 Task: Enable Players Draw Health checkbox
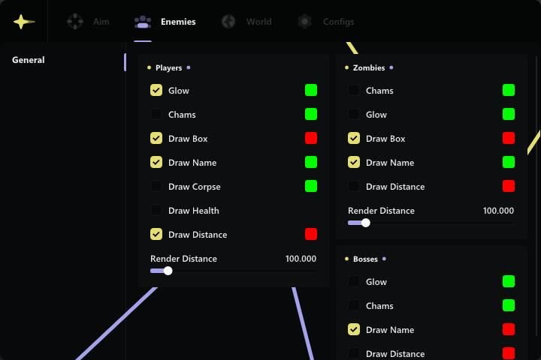coord(156,211)
